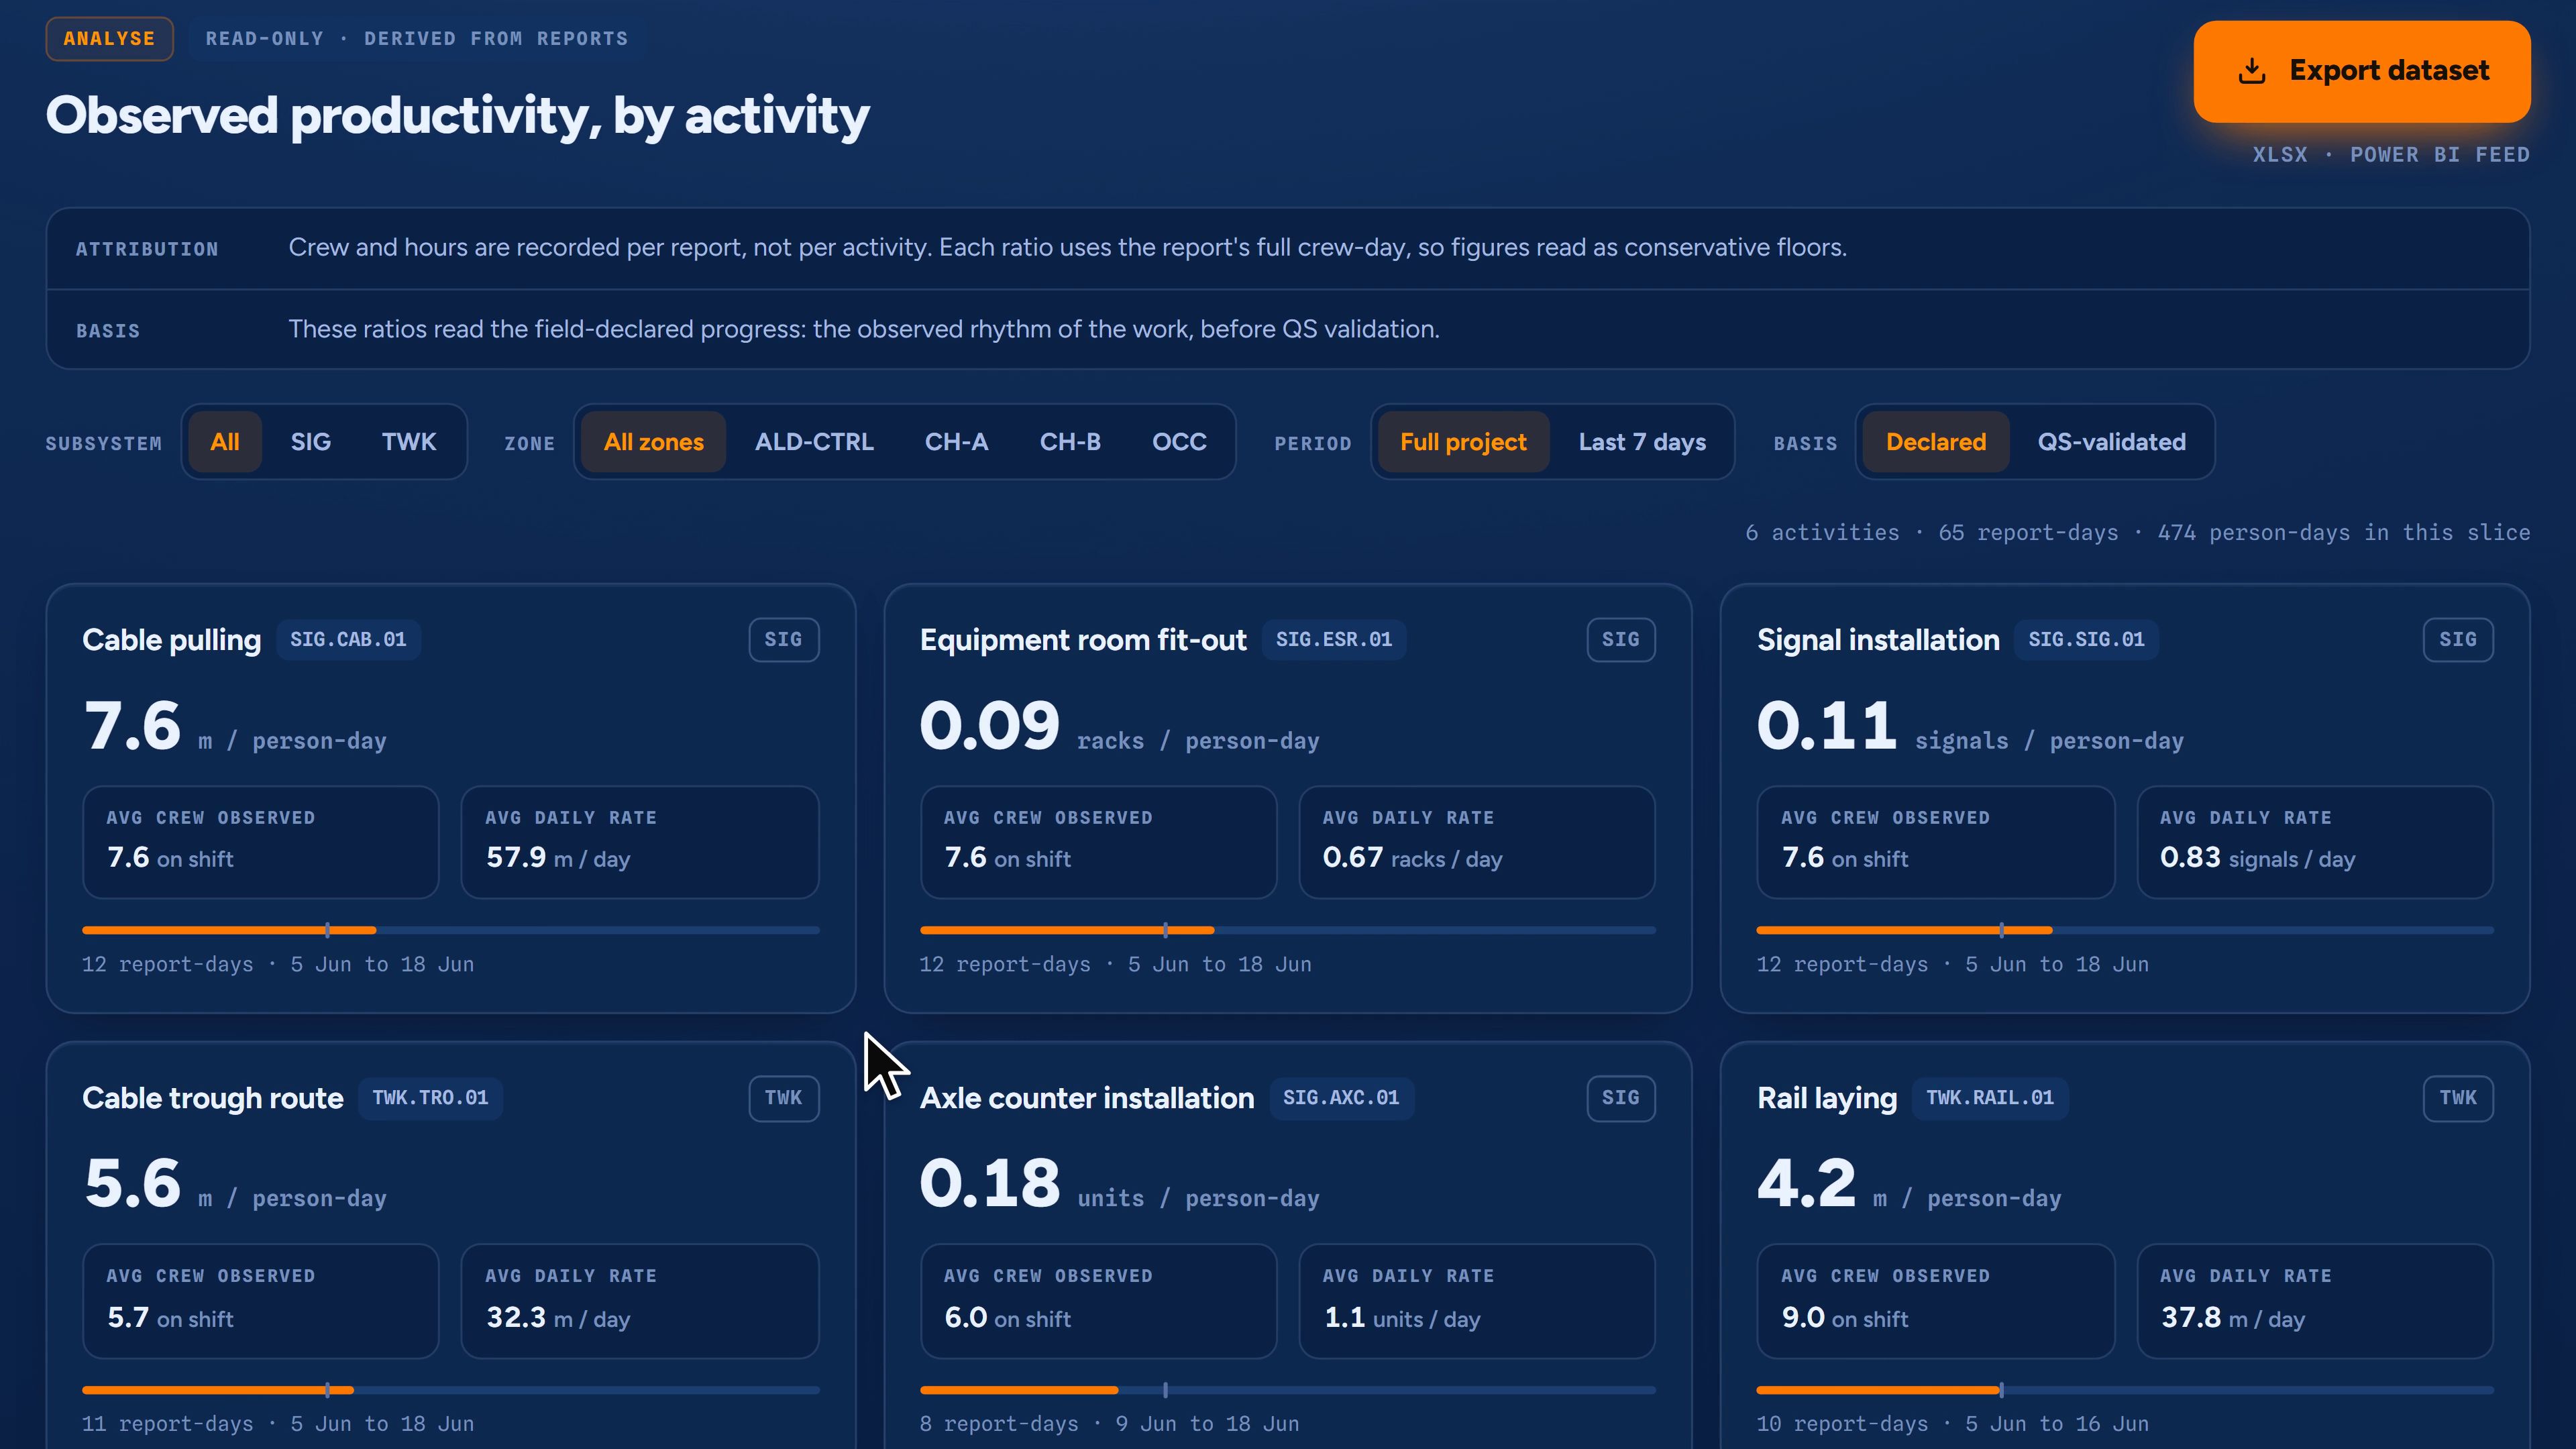Click the 57.9 m / day rate
Screen dimensions: 2576x1449
pos(558,858)
